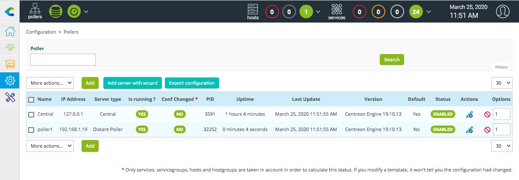This screenshot has width=519, height=180.
Task: Toggle the select-all checkbox in header
Action: tap(31, 100)
